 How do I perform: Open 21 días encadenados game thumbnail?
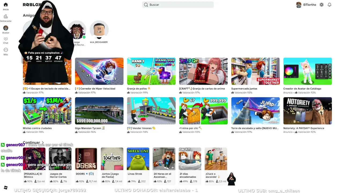point(190,159)
